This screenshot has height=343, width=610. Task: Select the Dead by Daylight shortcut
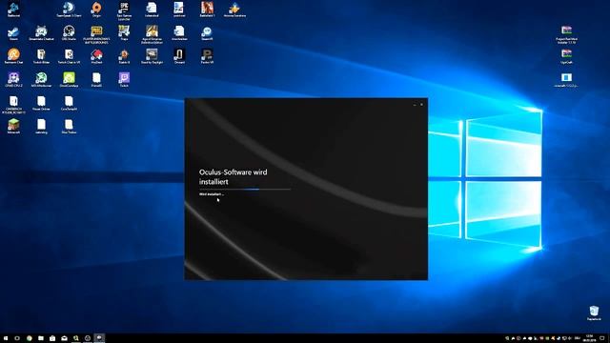pos(152,56)
